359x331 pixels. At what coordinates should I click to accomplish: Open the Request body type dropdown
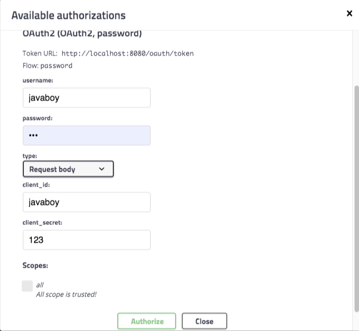coord(68,169)
